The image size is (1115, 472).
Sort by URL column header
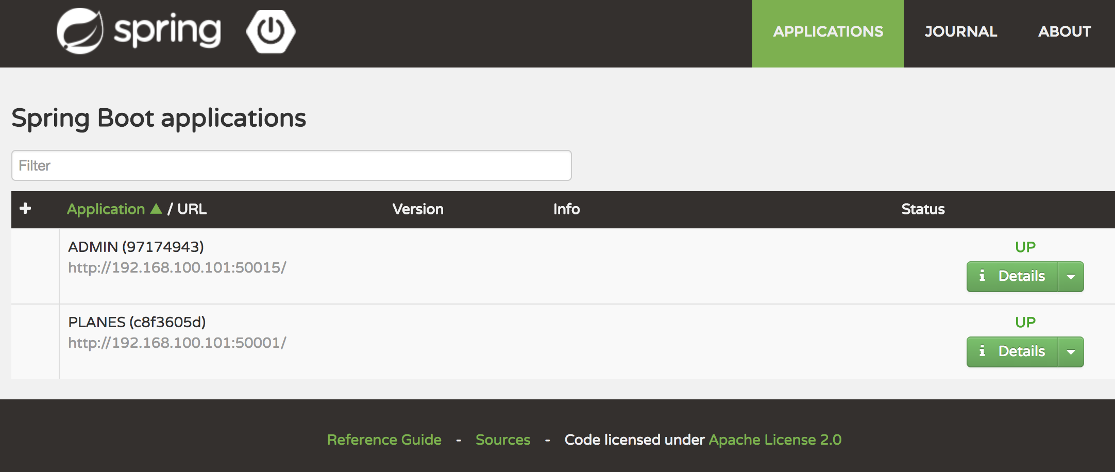click(x=192, y=209)
